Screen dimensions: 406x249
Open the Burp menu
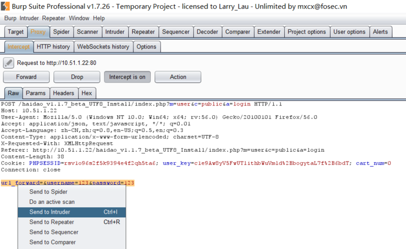(10, 19)
